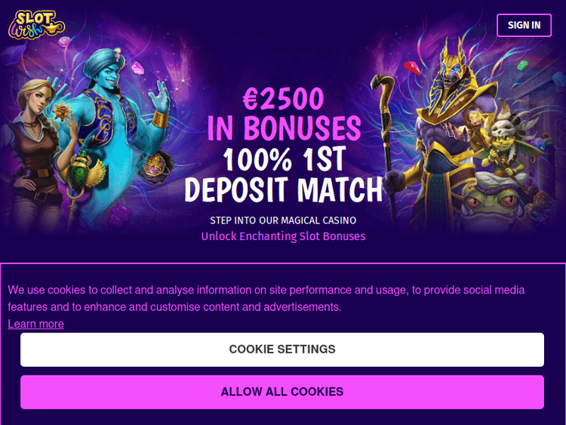Click the Slot Wish logo
This screenshot has height=425, width=566.
pyautogui.click(x=36, y=24)
